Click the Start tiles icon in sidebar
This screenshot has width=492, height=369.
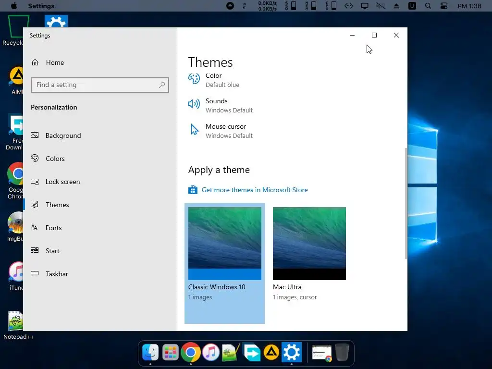coord(35,250)
